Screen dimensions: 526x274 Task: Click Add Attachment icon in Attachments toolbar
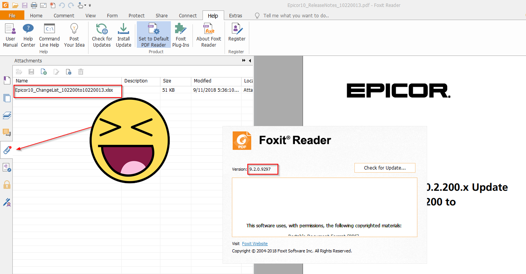tap(44, 72)
